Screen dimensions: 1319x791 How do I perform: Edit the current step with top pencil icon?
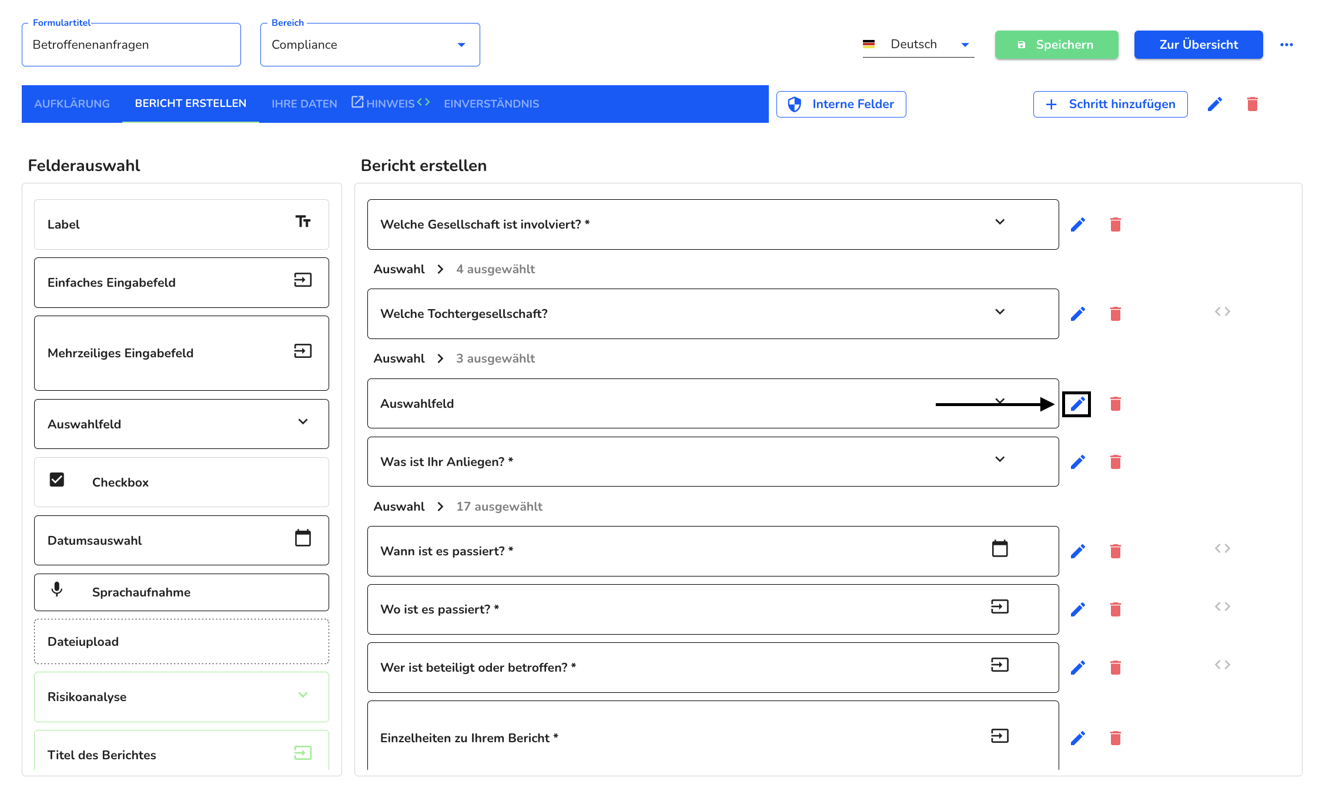pyautogui.click(x=1215, y=104)
